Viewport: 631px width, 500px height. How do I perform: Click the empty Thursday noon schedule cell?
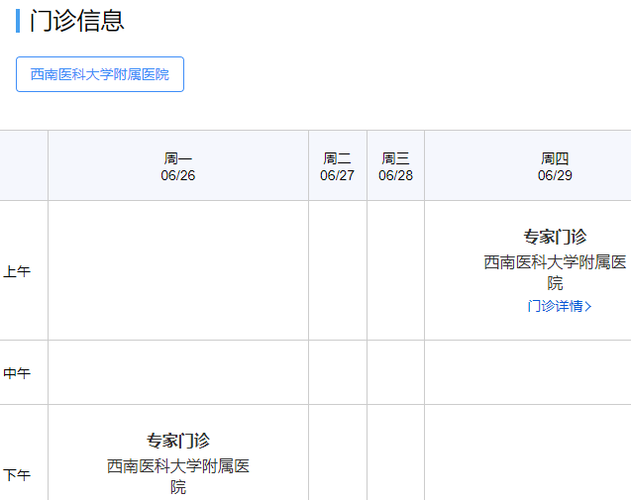click(x=527, y=372)
